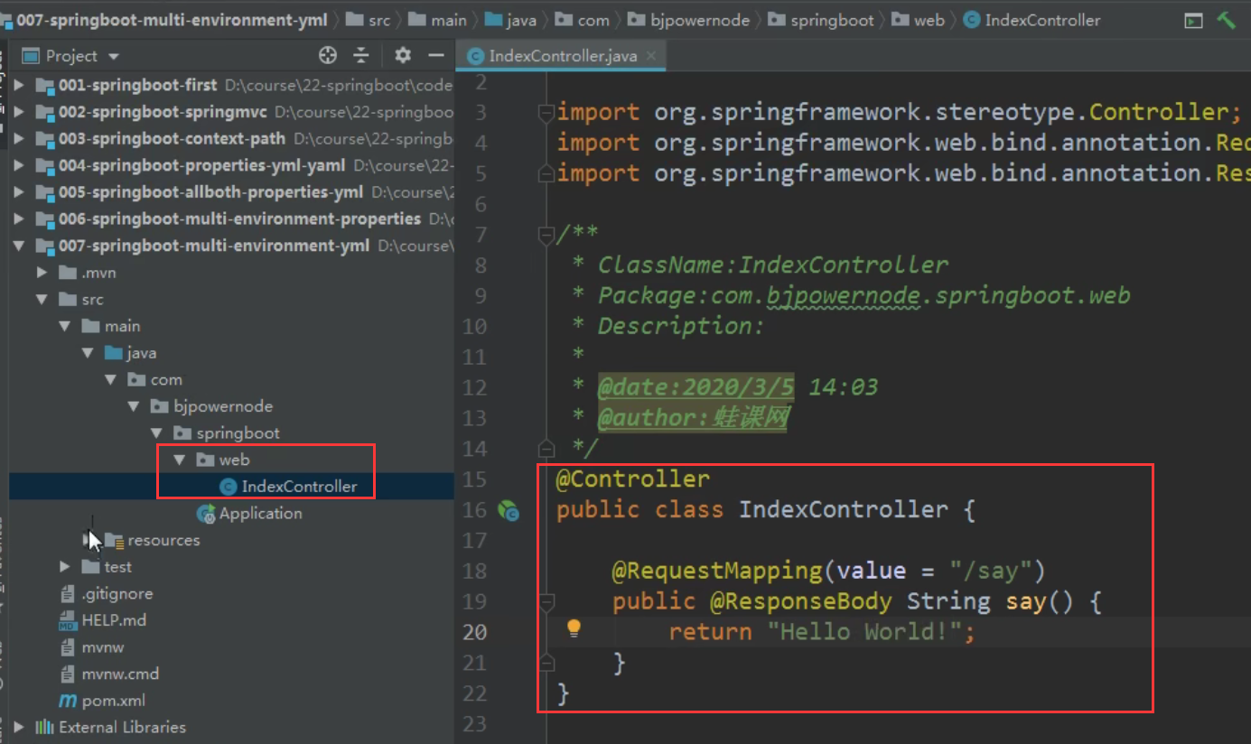Screen dimensions: 1251x744
Task: Collapse the src folder arrow
Action: coord(42,299)
